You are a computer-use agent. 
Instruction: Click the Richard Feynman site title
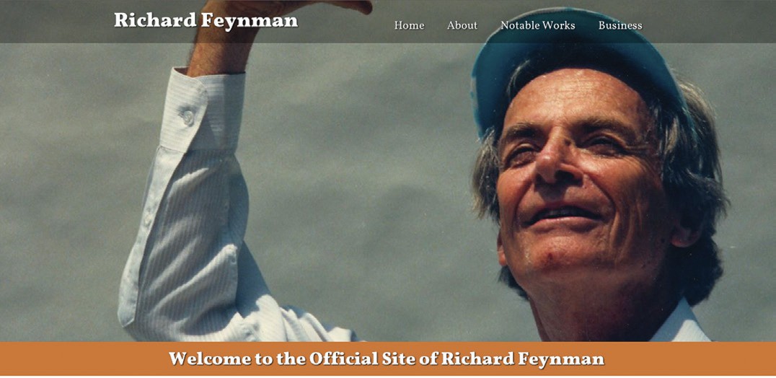[x=206, y=21]
